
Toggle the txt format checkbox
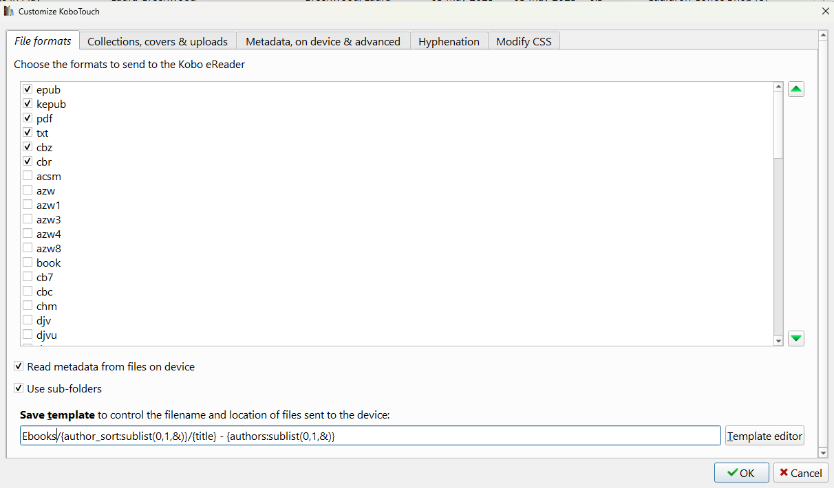point(28,133)
